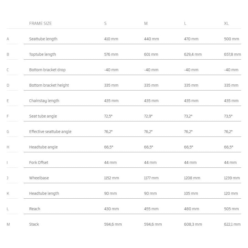
Task: Click the 622,1 mm stack value
Action: pyautogui.click(x=232, y=224)
